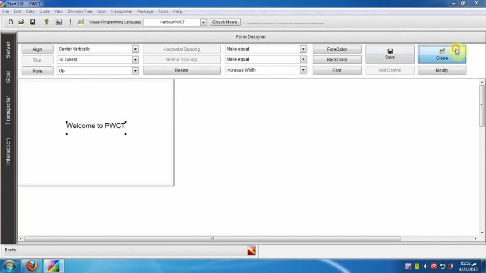
Task: Open the ForeColor picker
Action: point(337,49)
